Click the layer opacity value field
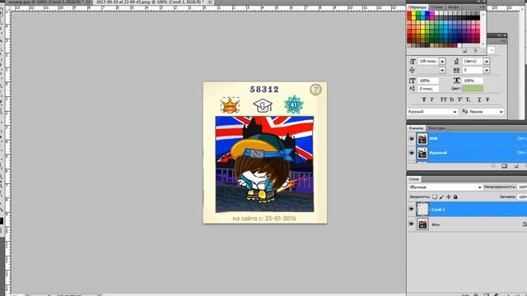This screenshot has width=527, height=296. 522,187
